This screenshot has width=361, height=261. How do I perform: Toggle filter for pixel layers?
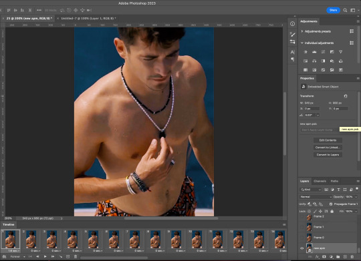click(x=326, y=190)
